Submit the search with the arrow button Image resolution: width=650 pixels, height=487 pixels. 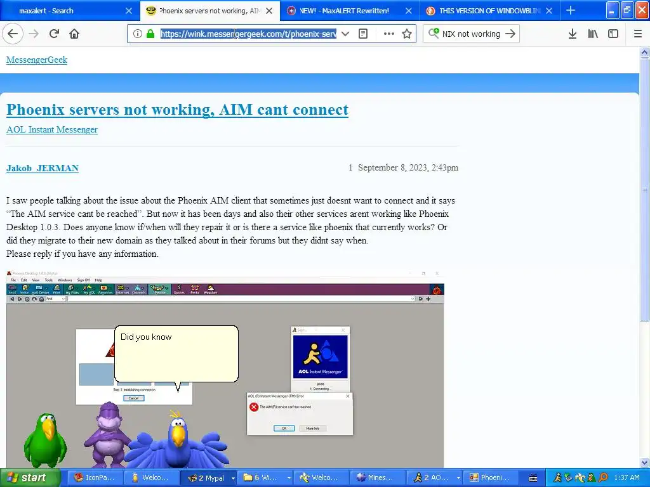coord(510,34)
